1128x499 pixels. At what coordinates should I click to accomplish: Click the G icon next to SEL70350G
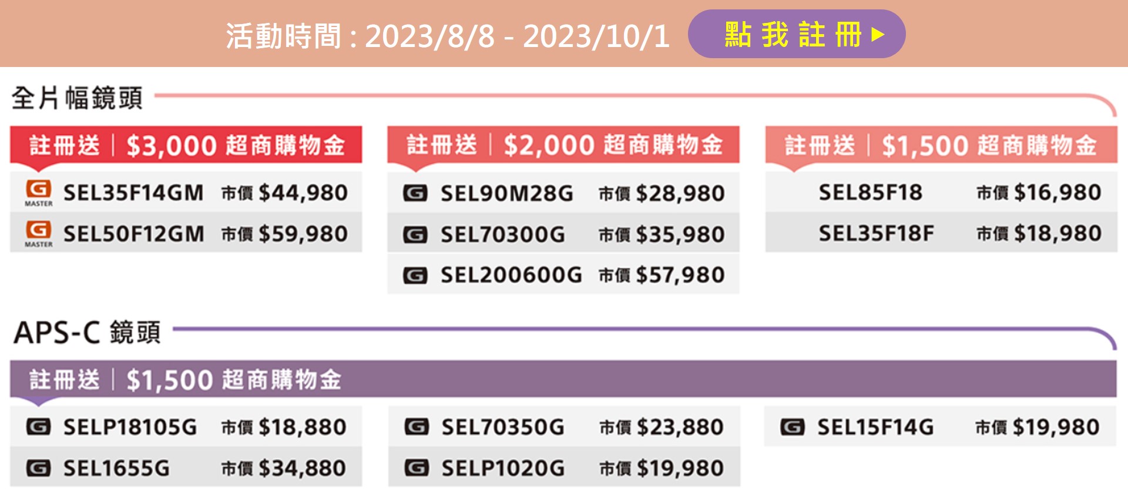click(417, 427)
